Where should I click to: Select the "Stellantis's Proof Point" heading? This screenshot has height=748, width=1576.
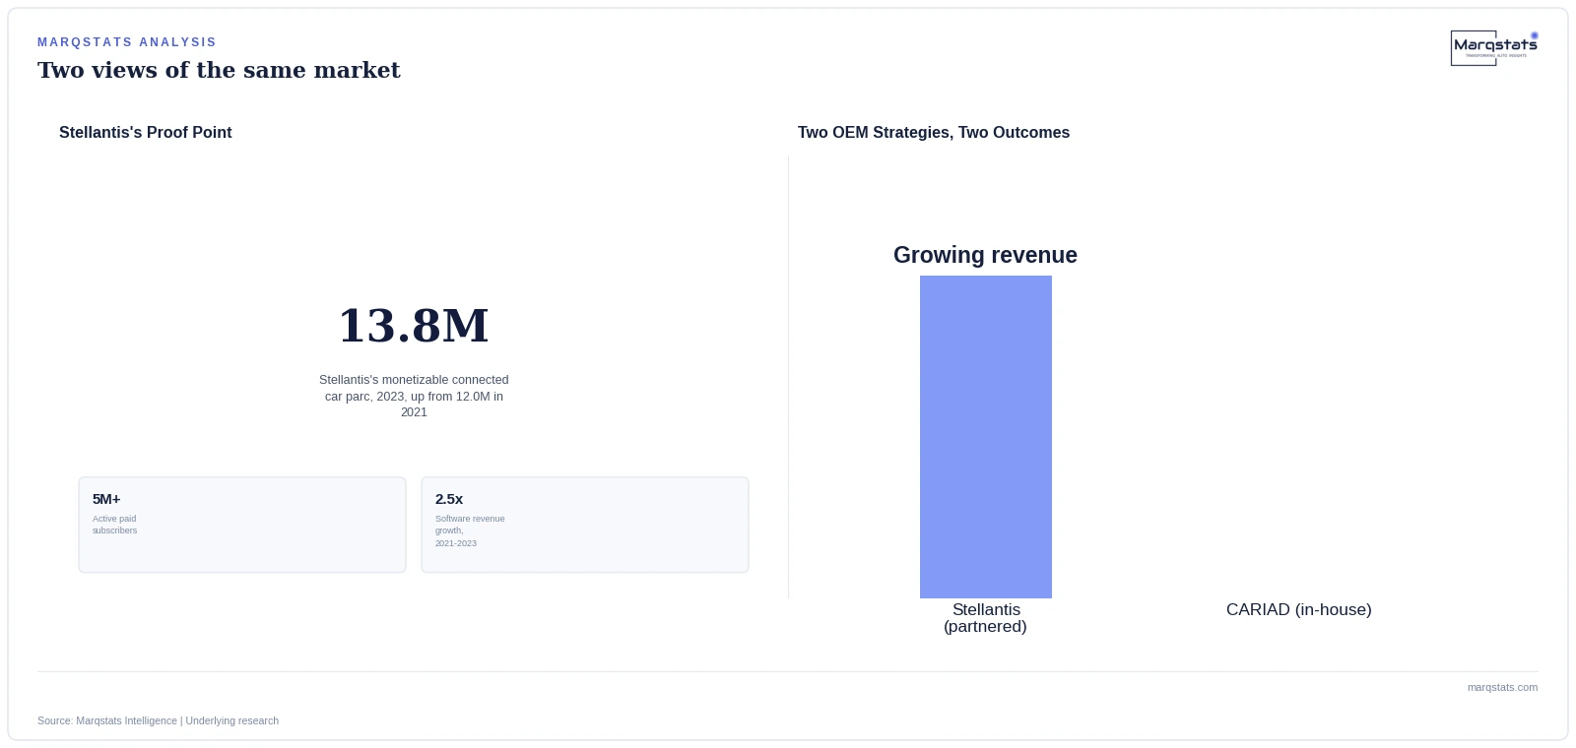[x=145, y=132]
